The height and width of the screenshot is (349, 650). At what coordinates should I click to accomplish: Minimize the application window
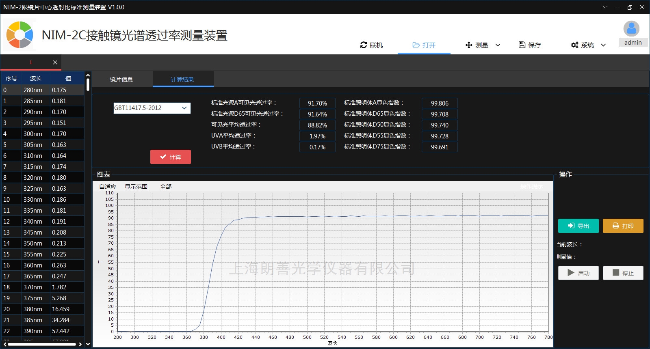pos(617,7)
